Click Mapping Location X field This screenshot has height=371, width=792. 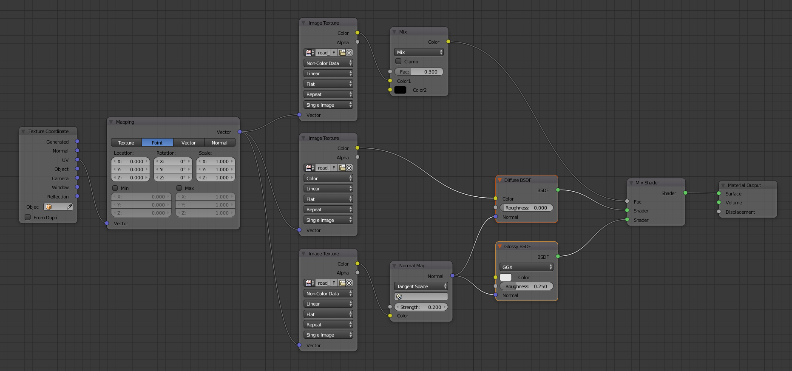point(131,161)
